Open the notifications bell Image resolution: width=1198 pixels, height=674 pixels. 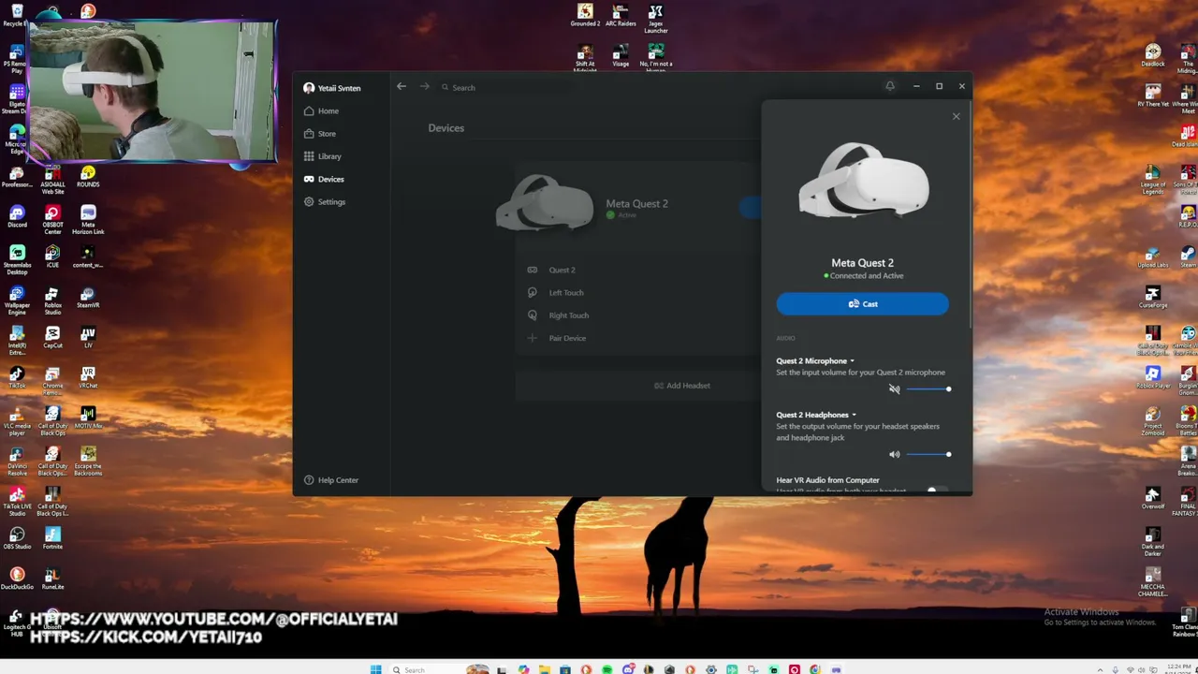coord(890,86)
